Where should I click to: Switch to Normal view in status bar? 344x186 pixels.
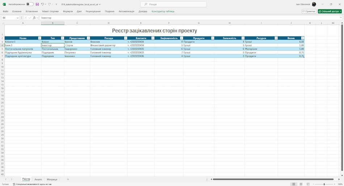tap(294, 184)
